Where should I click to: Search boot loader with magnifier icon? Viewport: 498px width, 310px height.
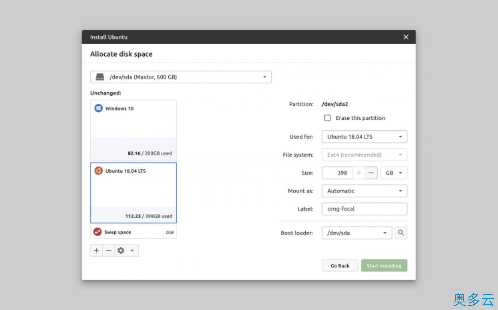coord(401,233)
